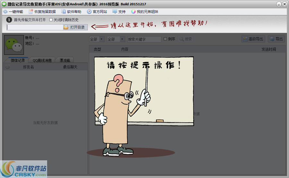This screenshot has height=178, width=289.
Task: Open 我的兄弟姐妹 toolbar item
Action: click(145, 12)
